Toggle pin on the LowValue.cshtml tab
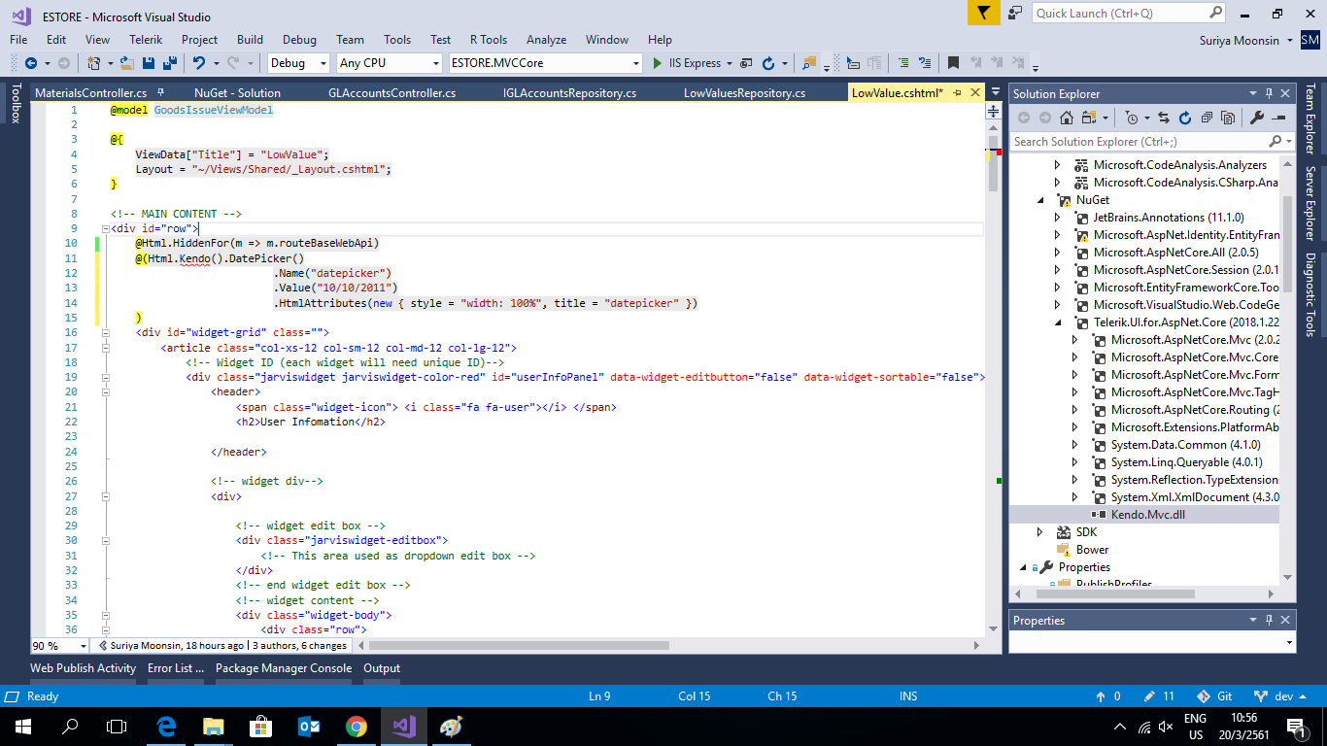Image resolution: width=1327 pixels, height=746 pixels. click(x=957, y=93)
